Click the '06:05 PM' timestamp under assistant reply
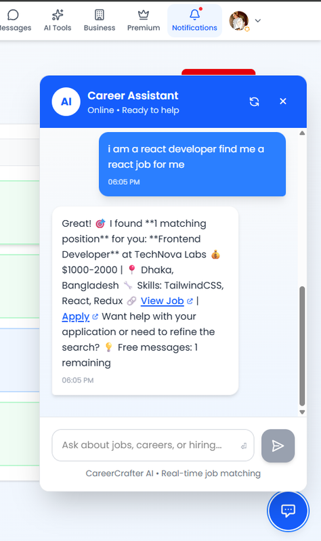 pyautogui.click(x=78, y=381)
